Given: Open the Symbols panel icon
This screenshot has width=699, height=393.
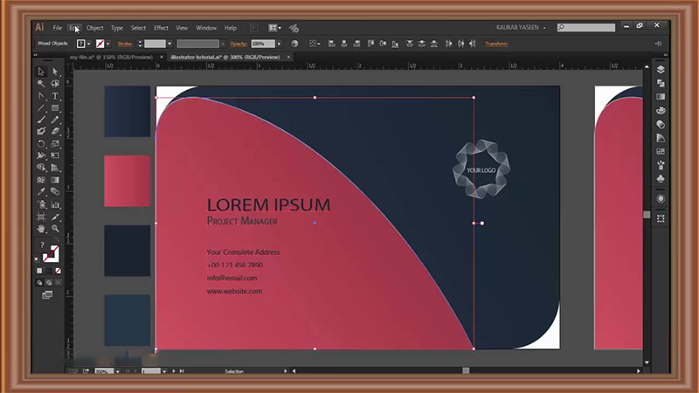Looking at the screenshot, I should point(661,179).
